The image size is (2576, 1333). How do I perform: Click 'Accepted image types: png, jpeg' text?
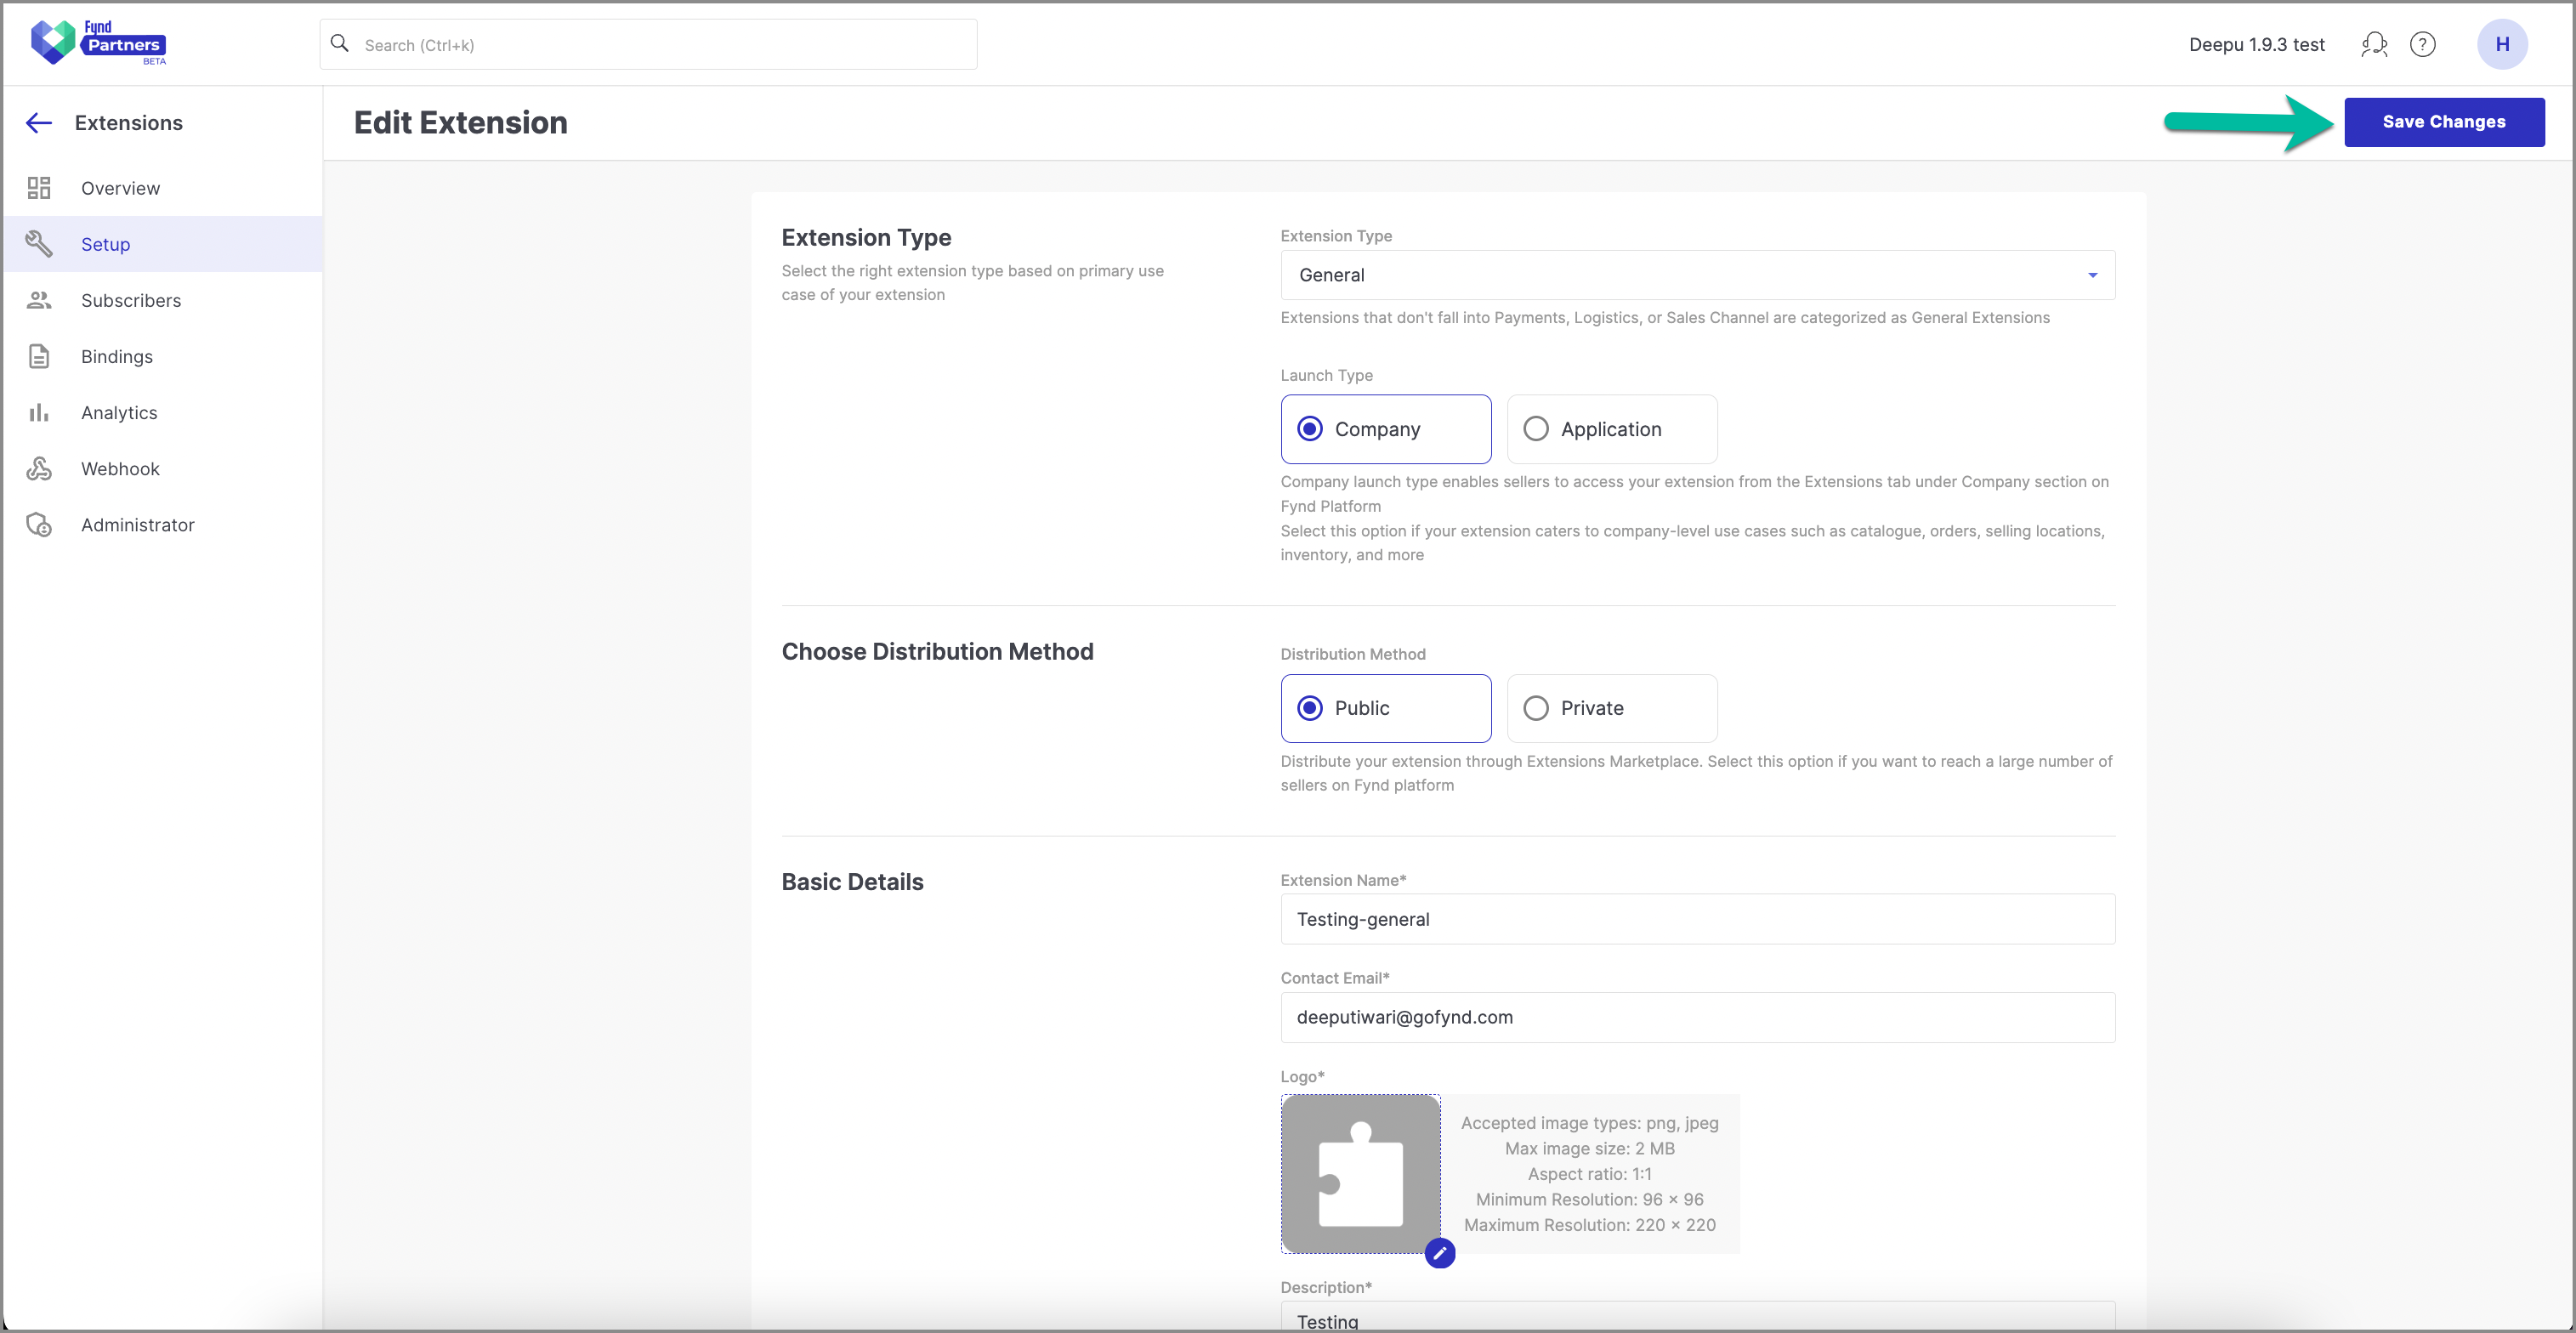coord(1590,1123)
